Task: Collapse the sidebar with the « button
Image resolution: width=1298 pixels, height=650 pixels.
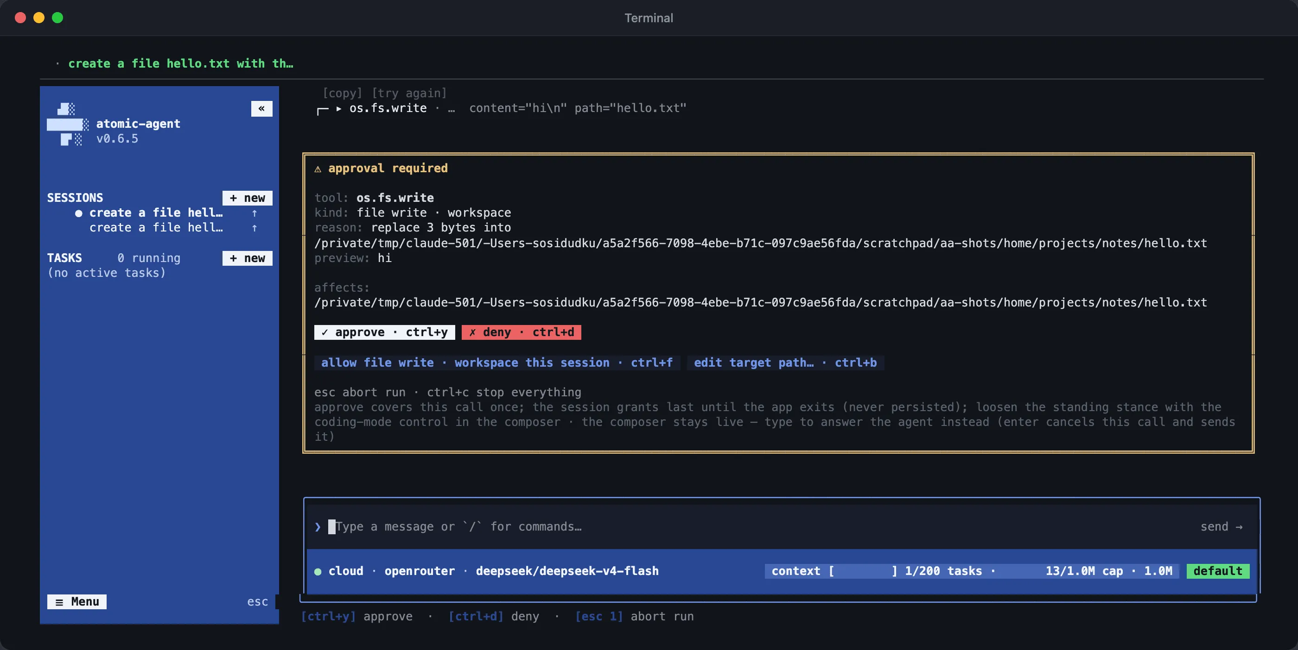Action: 261,109
